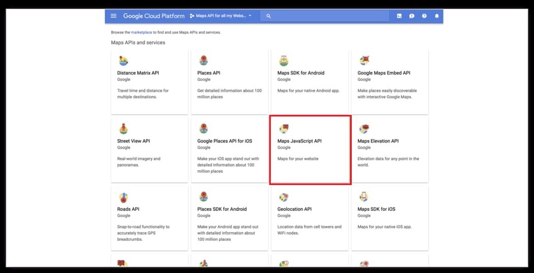The image size is (534, 273).
Task: Click 'Maps for your native iOS app' text
Action: click(x=384, y=227)
